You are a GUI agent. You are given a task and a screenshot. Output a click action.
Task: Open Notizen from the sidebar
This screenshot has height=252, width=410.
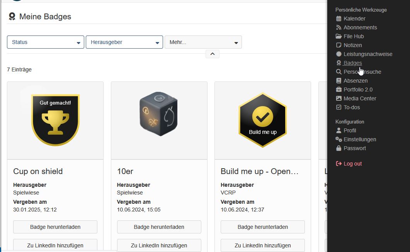click(352, 45)
